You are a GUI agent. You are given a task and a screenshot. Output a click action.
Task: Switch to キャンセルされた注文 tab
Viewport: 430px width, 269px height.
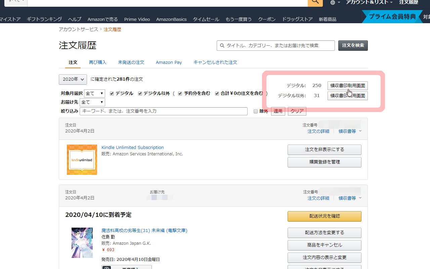[215, 63]
